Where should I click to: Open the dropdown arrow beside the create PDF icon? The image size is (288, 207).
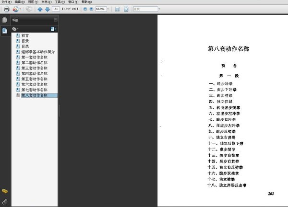point(20,9)
